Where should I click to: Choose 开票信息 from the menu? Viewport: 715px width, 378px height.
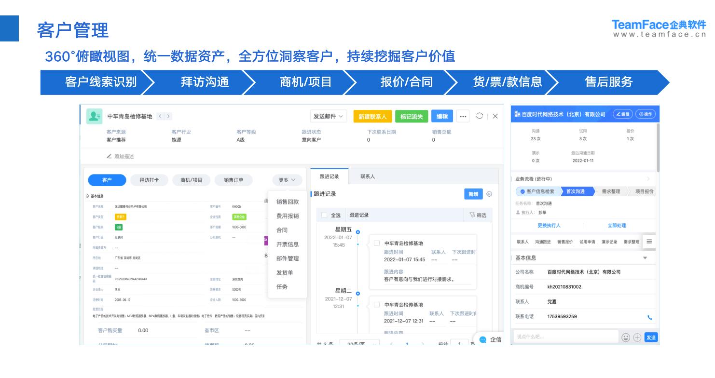[288, 244]
